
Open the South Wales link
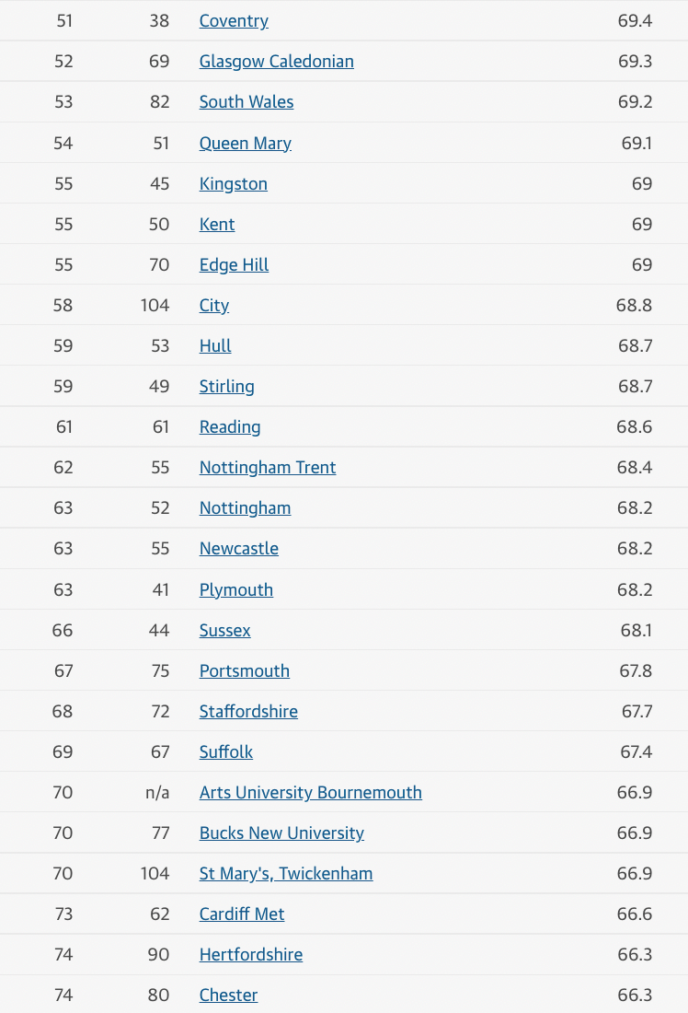247,102
